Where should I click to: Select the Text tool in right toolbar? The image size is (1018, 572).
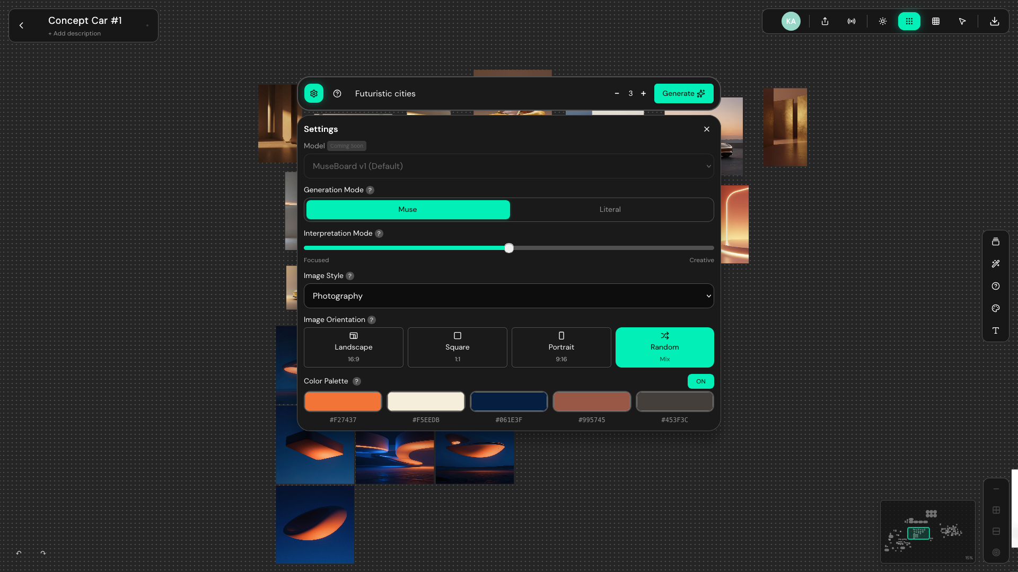click(x=996, y=330)
